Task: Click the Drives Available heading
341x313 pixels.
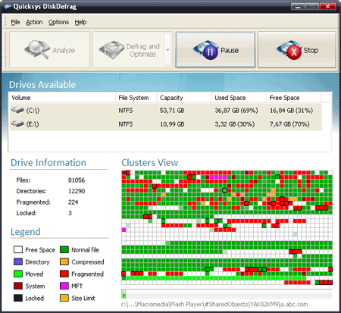Action: tap(42, 84)
